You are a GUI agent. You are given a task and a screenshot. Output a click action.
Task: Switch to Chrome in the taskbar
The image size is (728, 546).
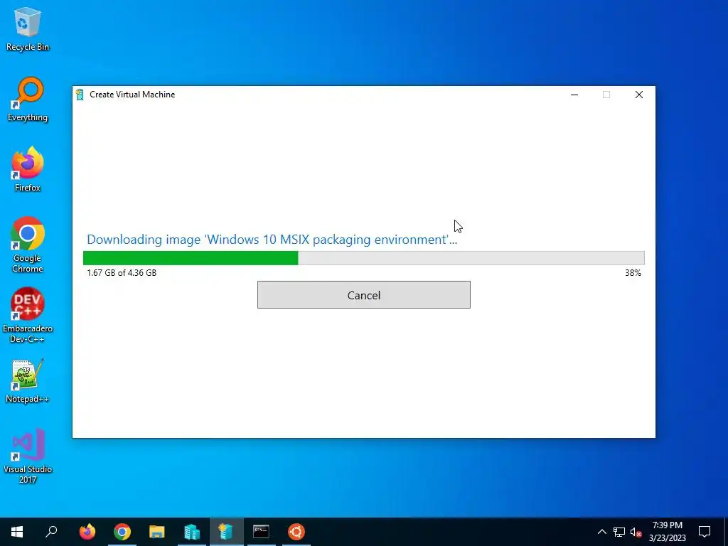click(x=122, y=532)
